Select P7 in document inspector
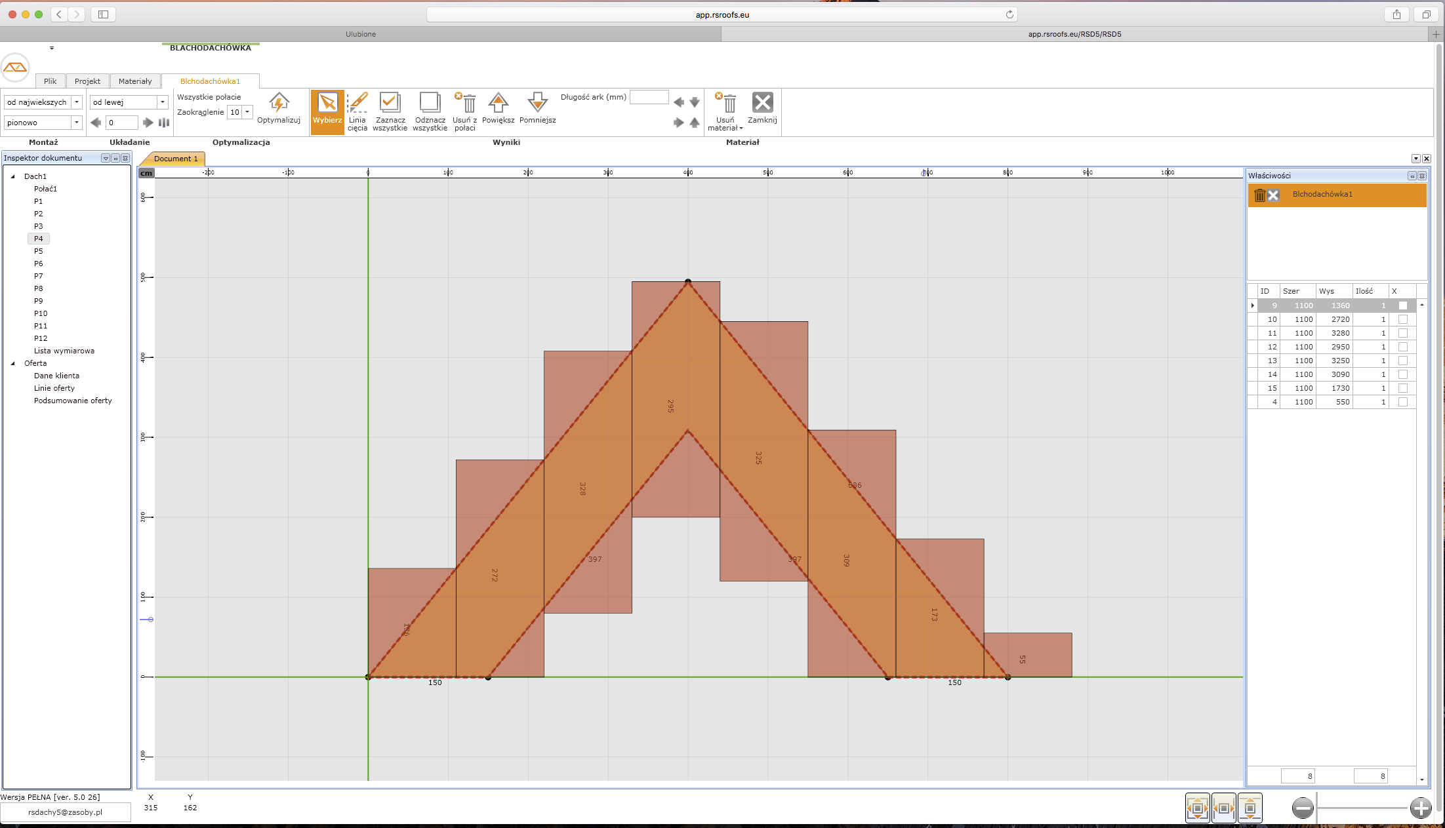1445x828 pixels. (x=39, y=276)
